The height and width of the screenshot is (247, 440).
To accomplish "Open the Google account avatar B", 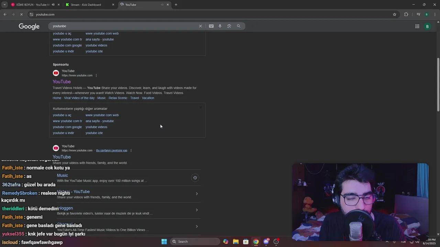I will pyautogui.click(x=427, y=26).
